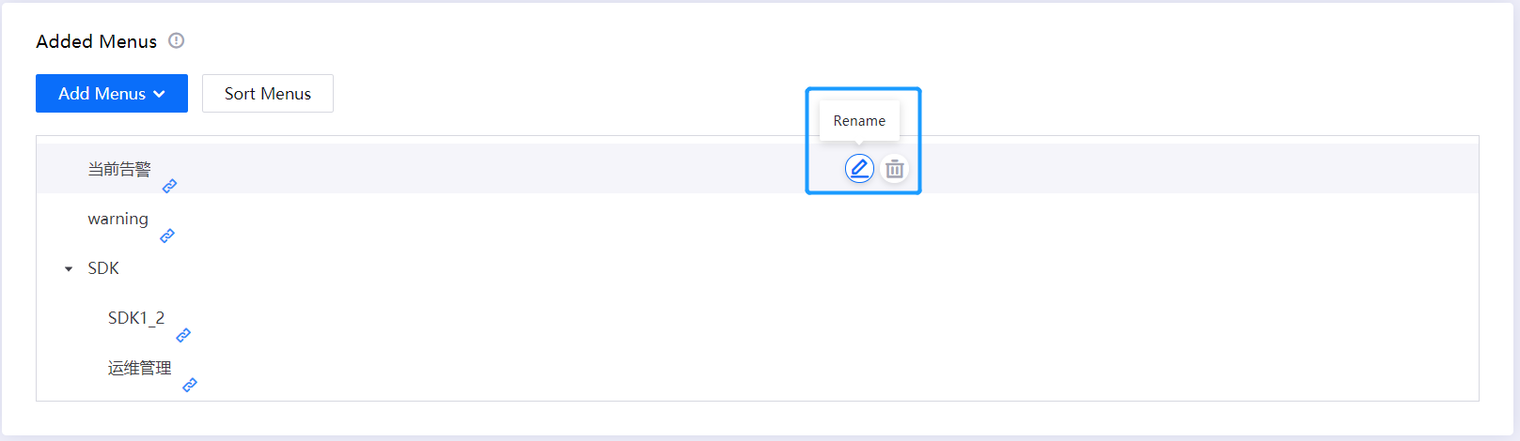
Task: Click the Added Menus heading text
Action: point(96,41)
